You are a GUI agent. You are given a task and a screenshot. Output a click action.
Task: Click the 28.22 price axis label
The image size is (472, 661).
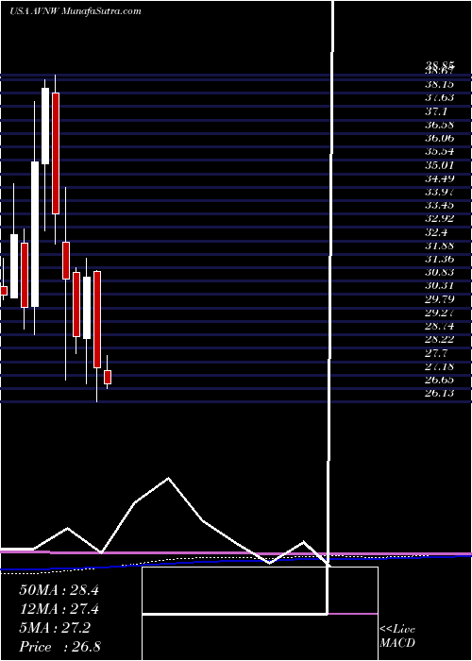tap(440, 340)
